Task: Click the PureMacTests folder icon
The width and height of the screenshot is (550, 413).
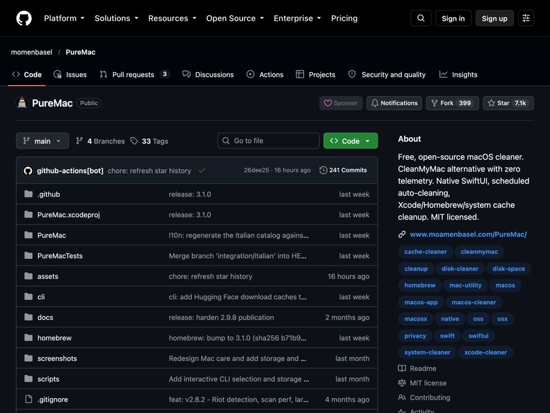Action: pos(28,255)
